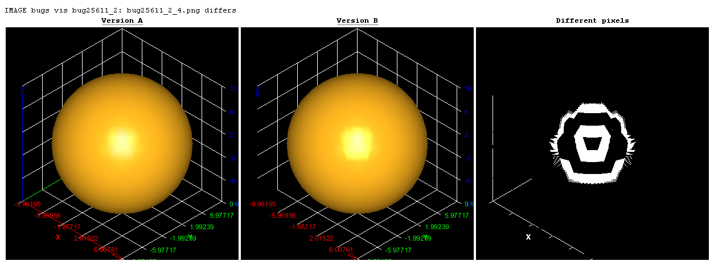This screenshot has width=714, height=265.
Task: Click the 6.00761 red label in Version B
Action: tap(341, 250)
